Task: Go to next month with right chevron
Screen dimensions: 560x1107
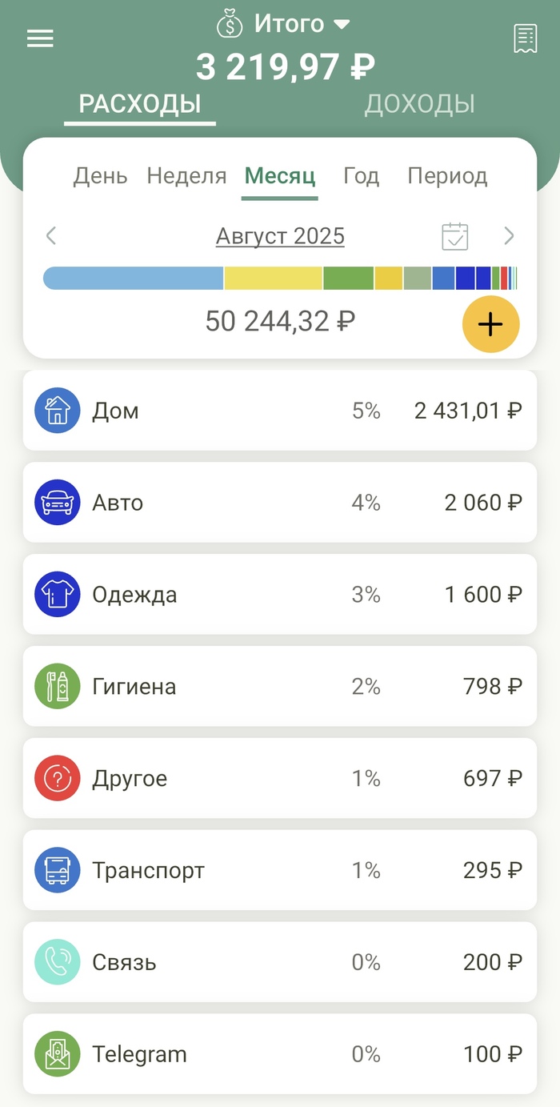Action: 509,236
